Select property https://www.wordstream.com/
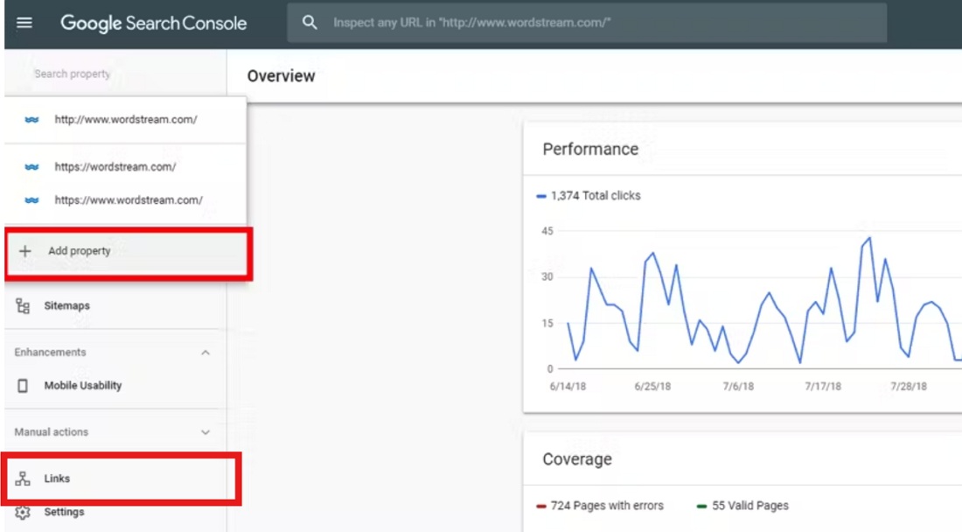 point(126,200)
